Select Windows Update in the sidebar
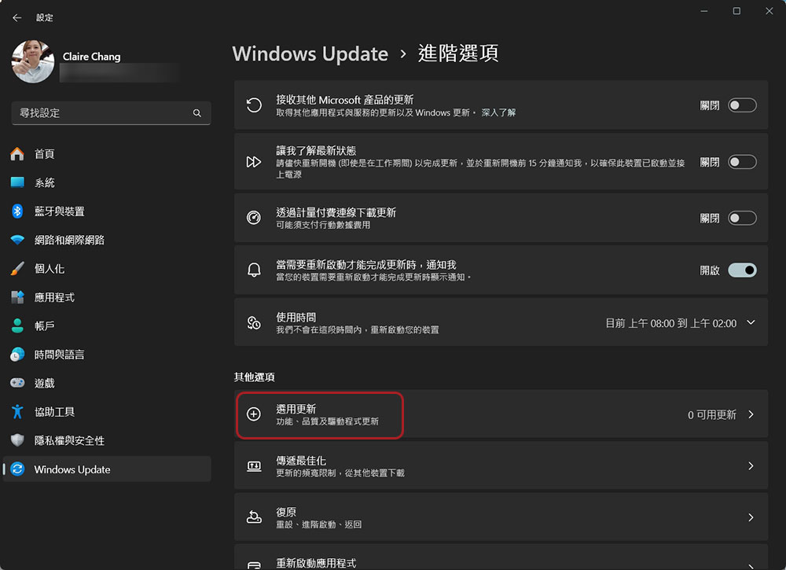786x570 pixels. [107, 469]
